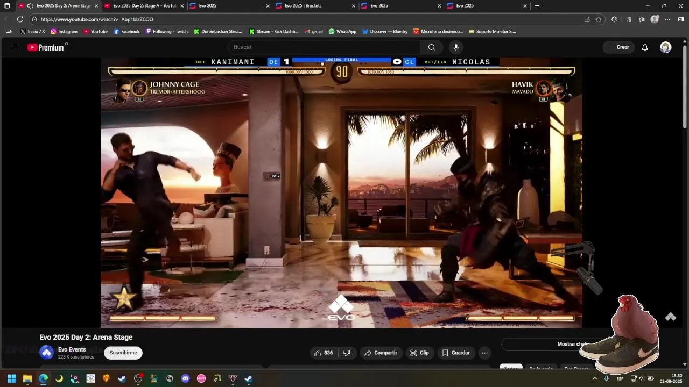
Task: Like the video with thumbs up
Action: [324, 353]
